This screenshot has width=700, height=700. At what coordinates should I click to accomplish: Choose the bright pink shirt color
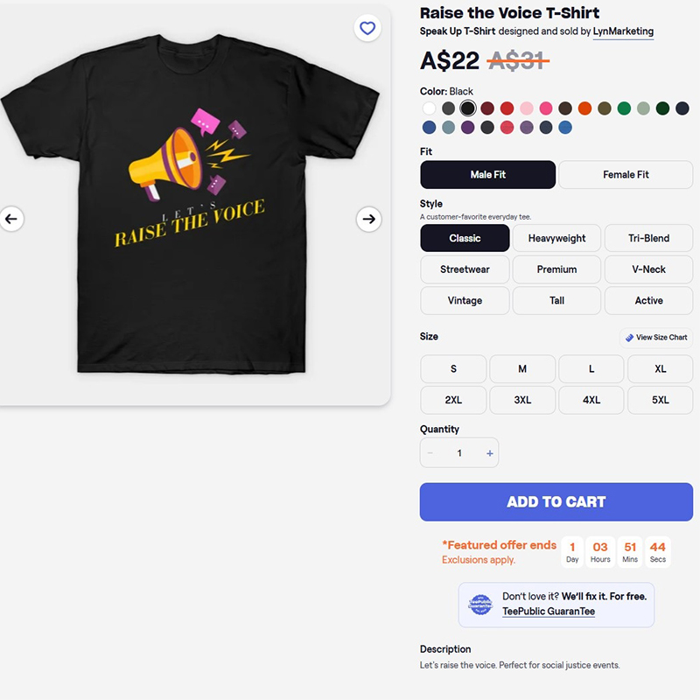click(x=544, y=108)
